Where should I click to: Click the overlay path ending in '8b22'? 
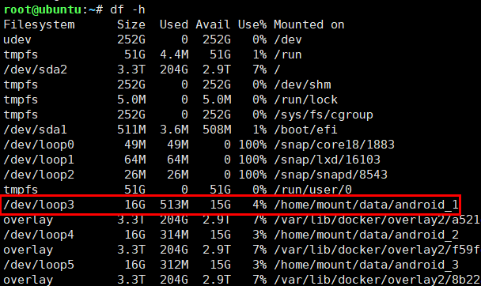click(x=377, y=280)
